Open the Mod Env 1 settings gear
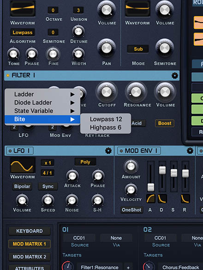Screen dimensions: 203x270 point(190,151)
